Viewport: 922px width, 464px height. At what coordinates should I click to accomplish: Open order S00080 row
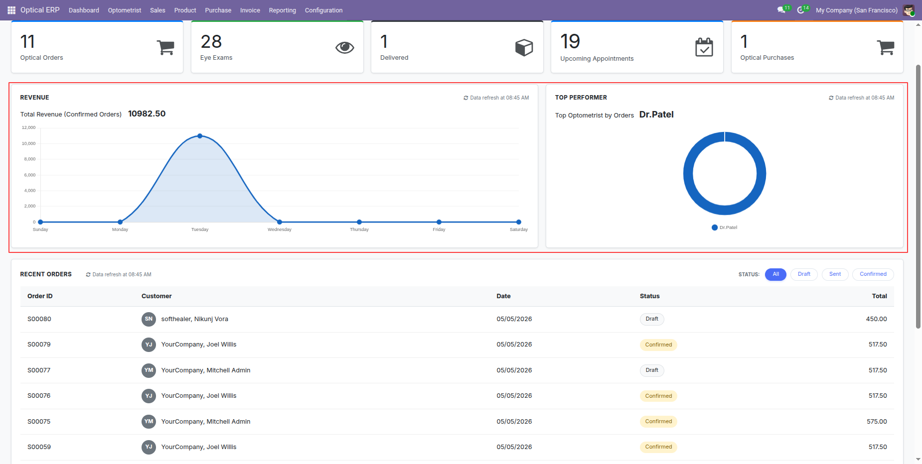click(457, 319)
